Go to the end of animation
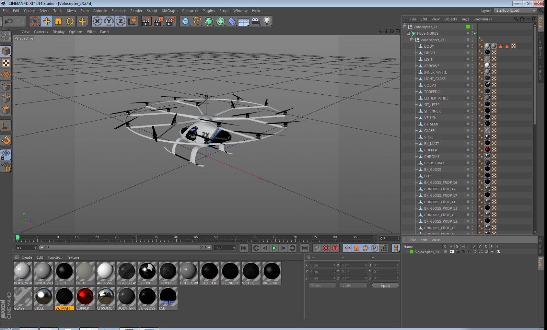The height and width of the screenshot is (330, 547). [x=305, y=248]
